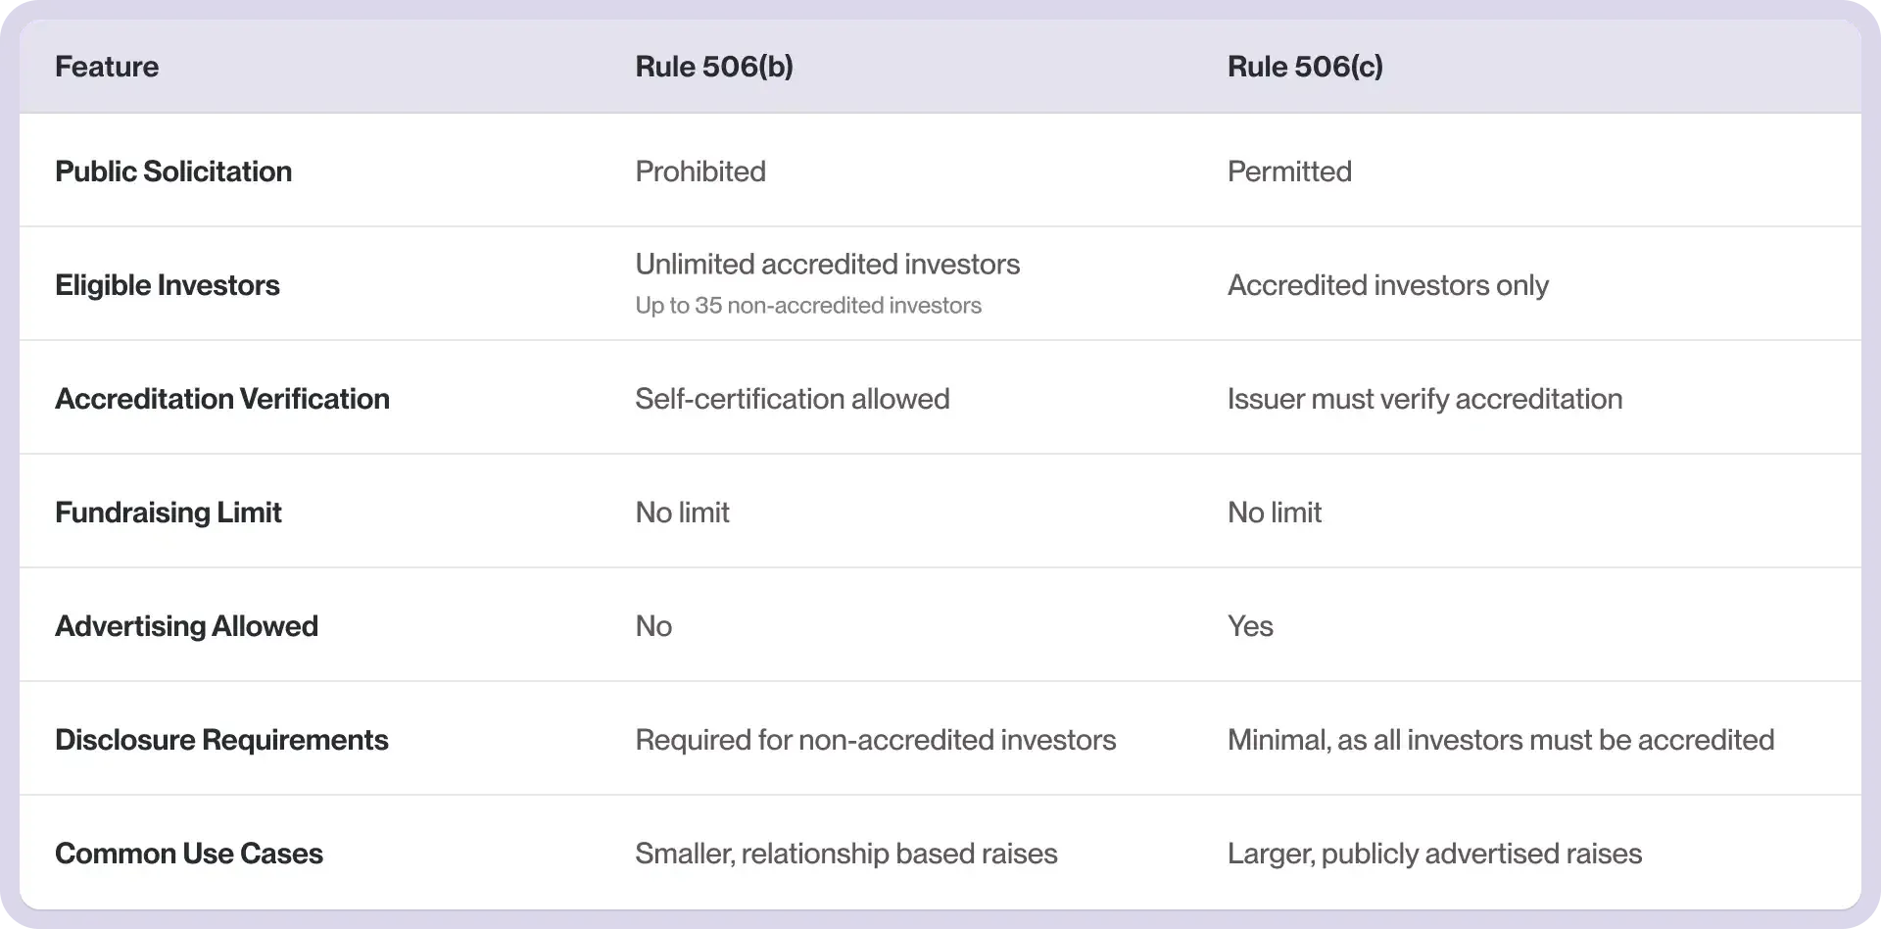Image resolution: width=1881 pixels, height=929 pixels.
Task: Click the Prohibited cell
Action: (x=700, y=171)
